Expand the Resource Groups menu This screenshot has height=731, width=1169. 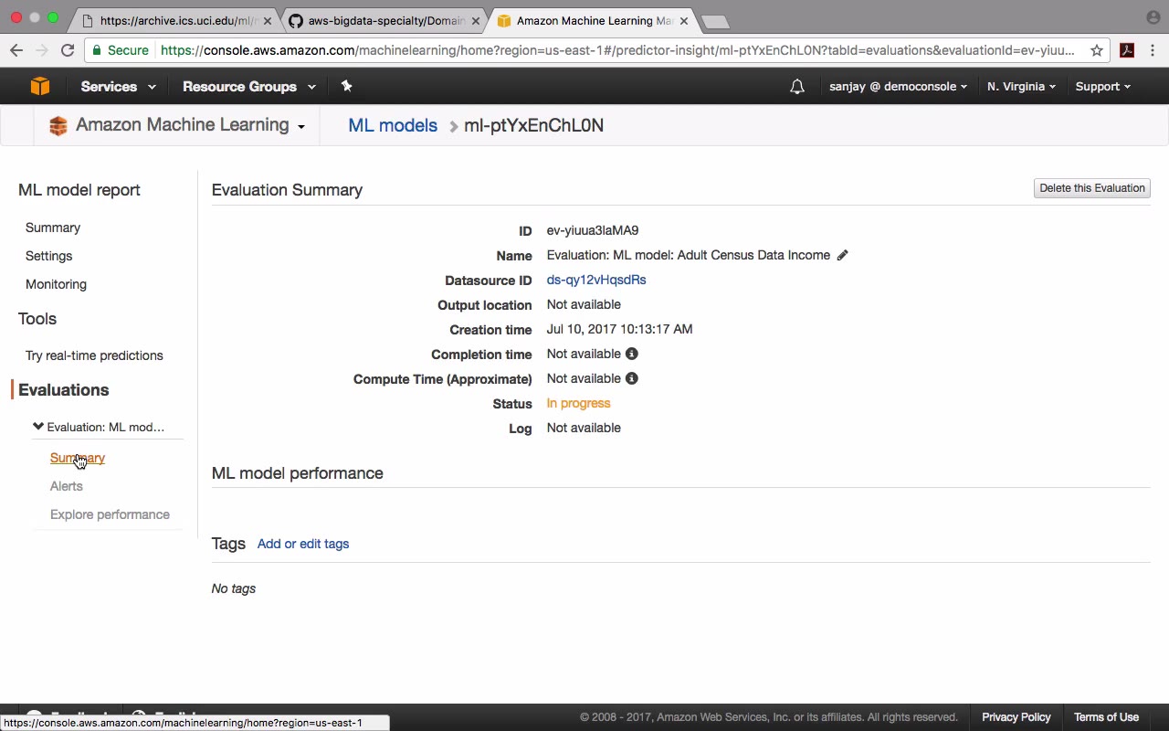click(248, 87)
